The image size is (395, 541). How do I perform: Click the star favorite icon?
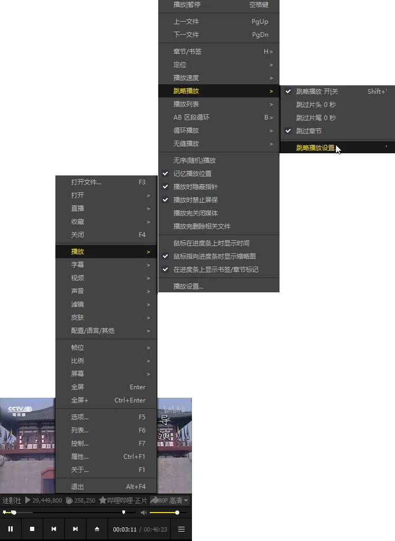(x=102, y=500)
